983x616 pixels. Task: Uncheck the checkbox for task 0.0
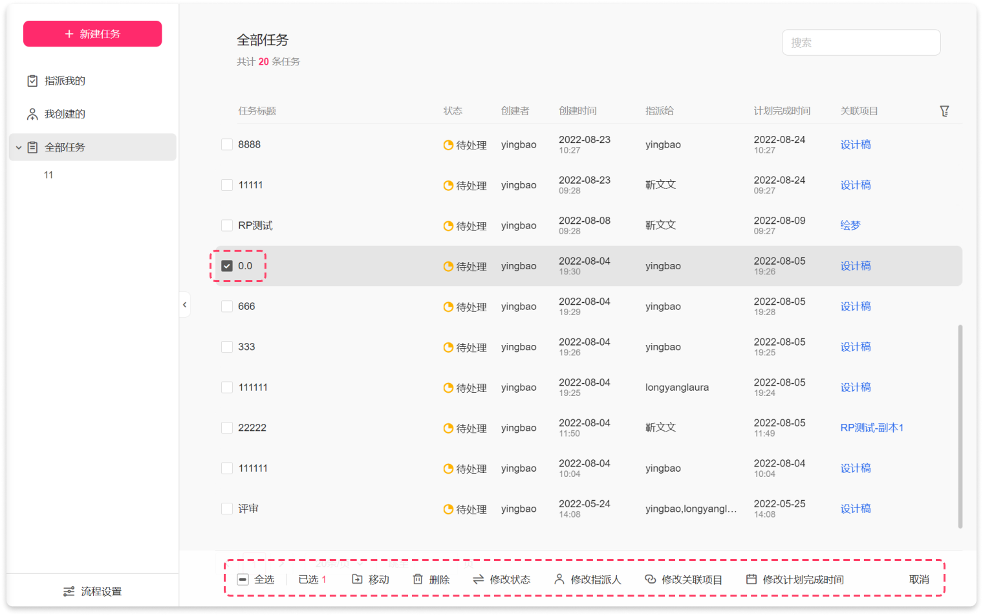[x=227, y=266]
